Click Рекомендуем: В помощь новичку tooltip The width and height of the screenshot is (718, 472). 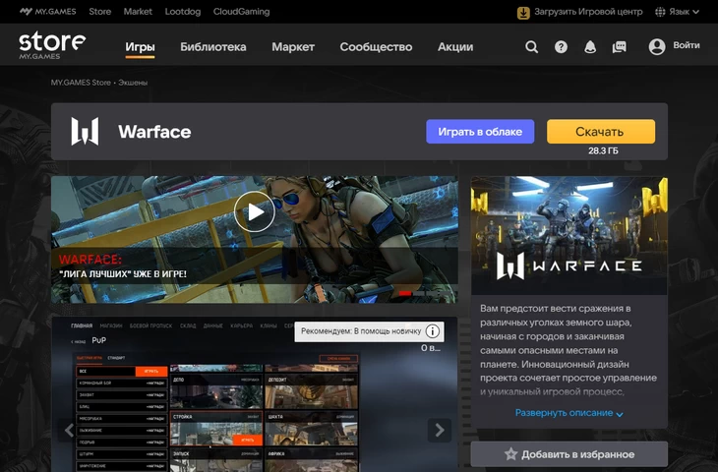point(369,331)
